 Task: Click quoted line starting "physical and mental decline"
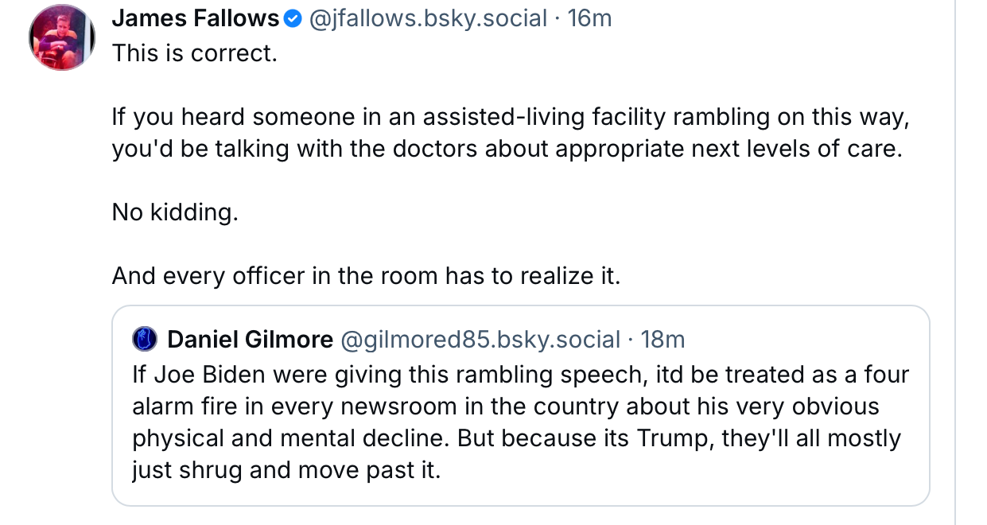[515, 438]
